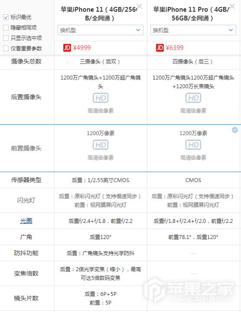Click text ending +1200万长焦镜头
Screen dimensions: 241x312
click(x=193, y=82)
